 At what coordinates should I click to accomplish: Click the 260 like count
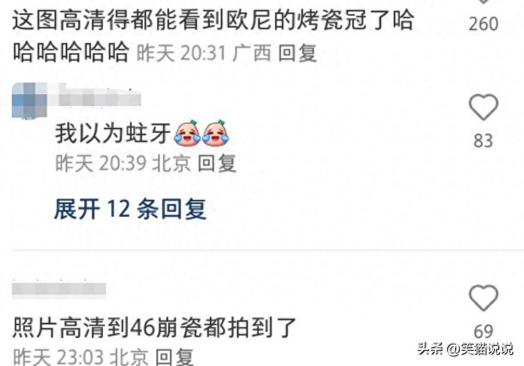pos(483,24)
